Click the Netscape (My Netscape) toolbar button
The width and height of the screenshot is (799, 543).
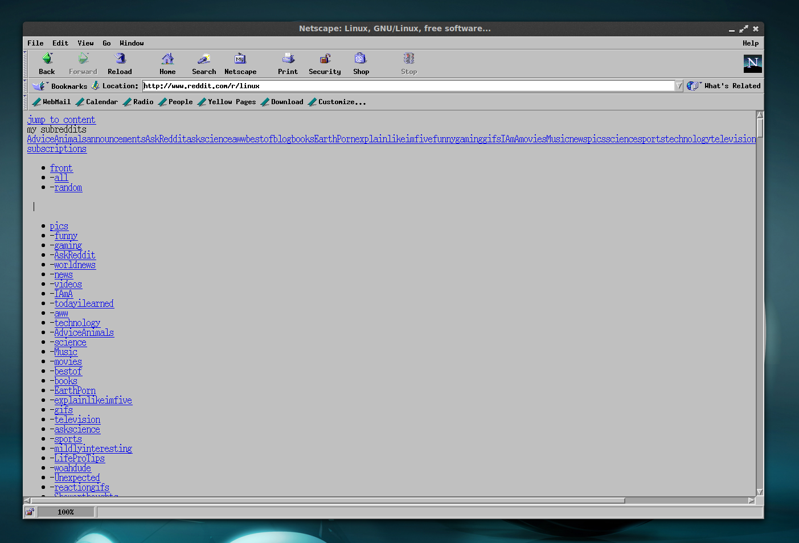click(240, 64)
